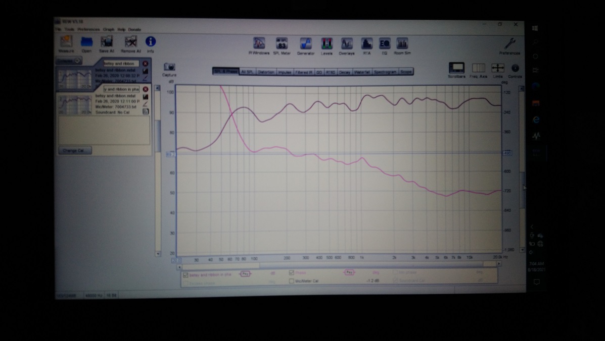Image resolution: width=605 pixels, height=341 pixels.
Task: Remove the first 'betsy and ribbon' measurement
Action: (146, 64)
